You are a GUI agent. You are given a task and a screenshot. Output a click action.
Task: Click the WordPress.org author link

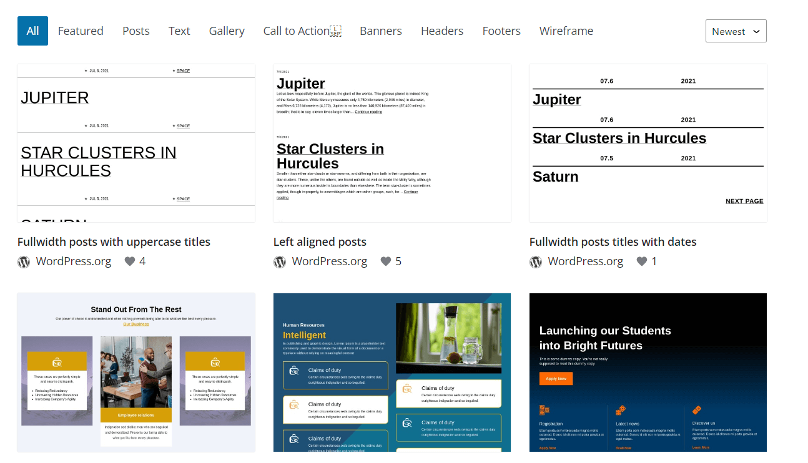click(73, 261)
